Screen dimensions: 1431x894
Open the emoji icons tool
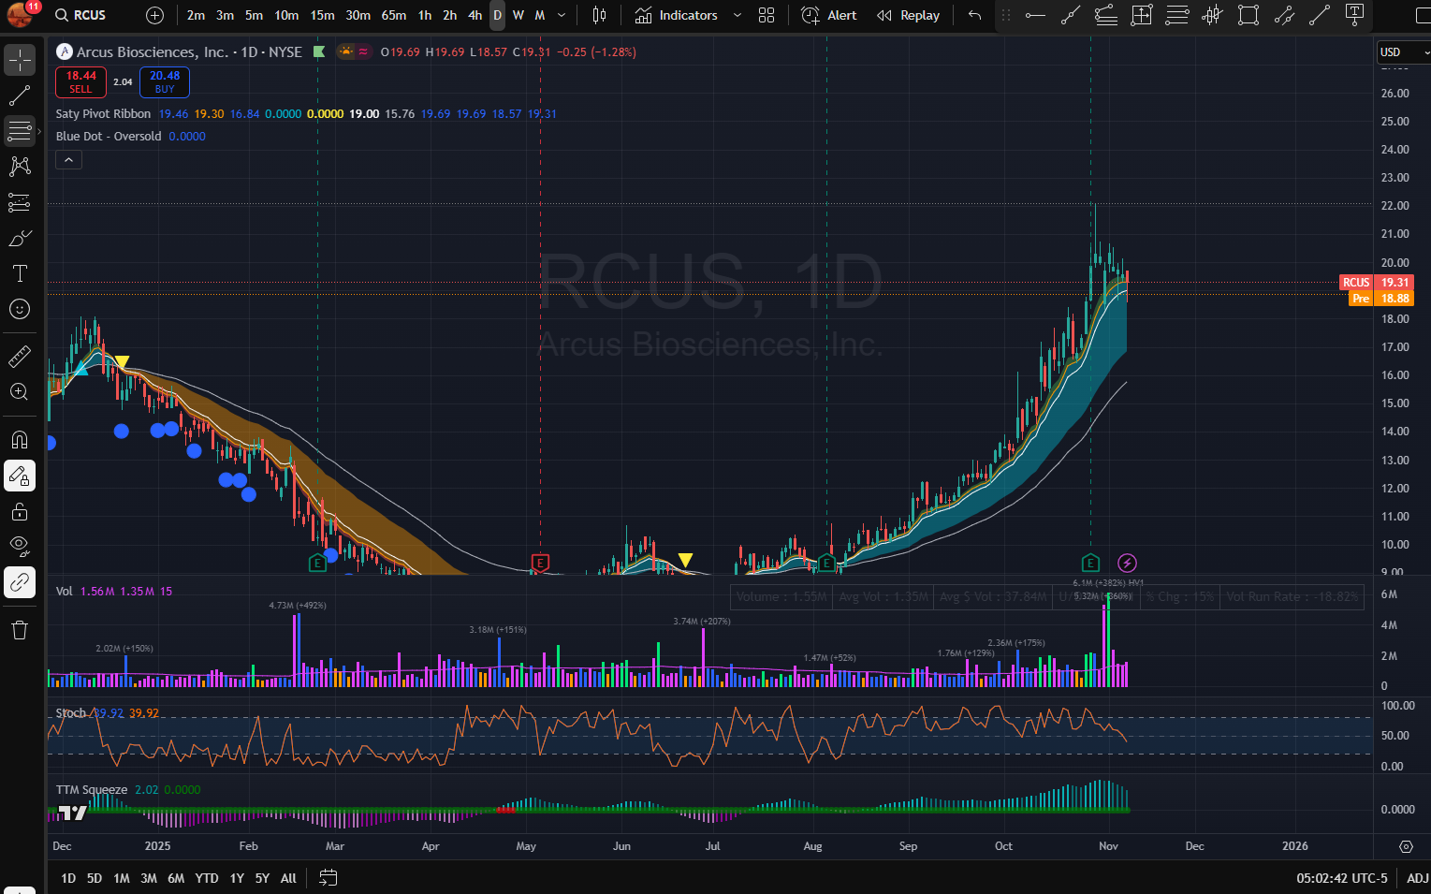[20, 309]
